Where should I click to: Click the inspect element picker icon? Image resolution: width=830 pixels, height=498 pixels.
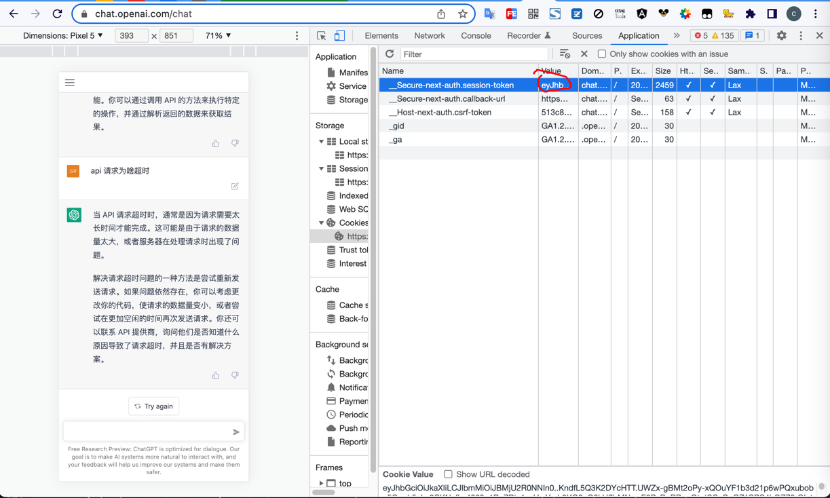tap(322, 35)
